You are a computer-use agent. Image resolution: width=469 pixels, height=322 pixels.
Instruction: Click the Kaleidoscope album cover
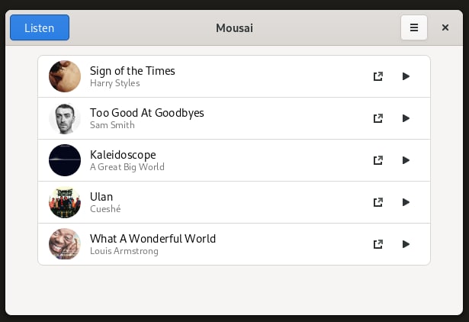click(65, 160)
